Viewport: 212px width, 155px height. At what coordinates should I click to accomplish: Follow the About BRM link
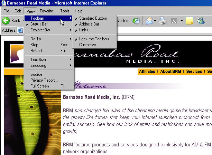point(170,71)
